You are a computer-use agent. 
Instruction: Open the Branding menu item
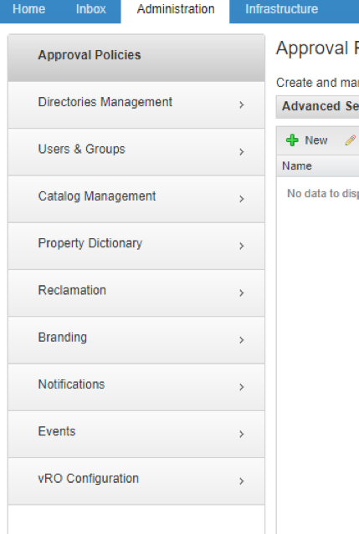136,340
